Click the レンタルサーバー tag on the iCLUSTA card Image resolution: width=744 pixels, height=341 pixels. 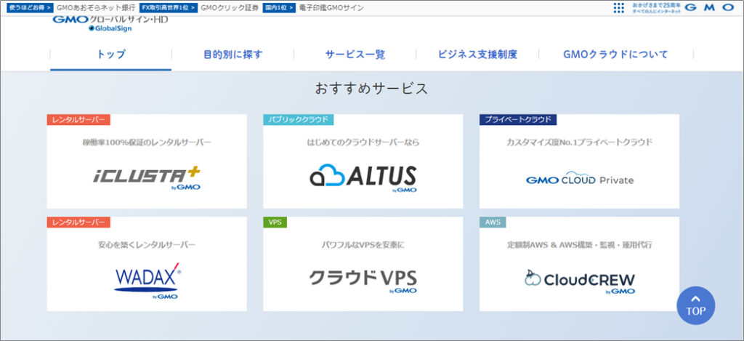click(x=78, y=120)
